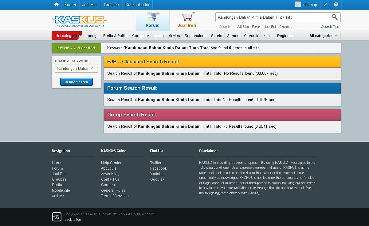Viewport: 369px width, 226px height.
Task: Click the Refine Search button
Action: [77, 82]
